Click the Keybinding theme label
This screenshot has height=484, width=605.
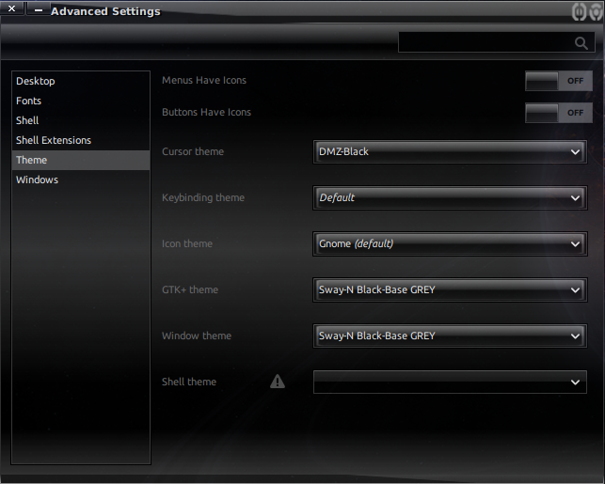click(x=203, y=197)
